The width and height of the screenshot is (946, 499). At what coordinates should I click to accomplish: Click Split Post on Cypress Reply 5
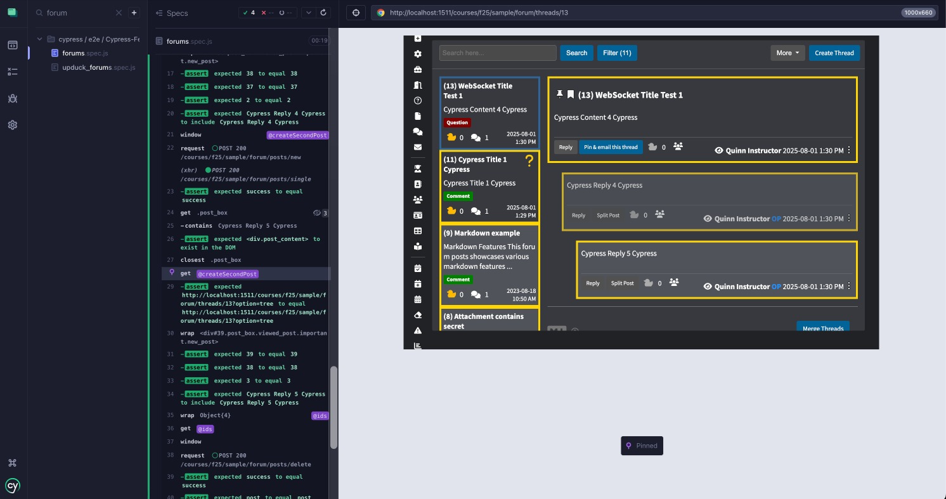(x=622, y=283)
